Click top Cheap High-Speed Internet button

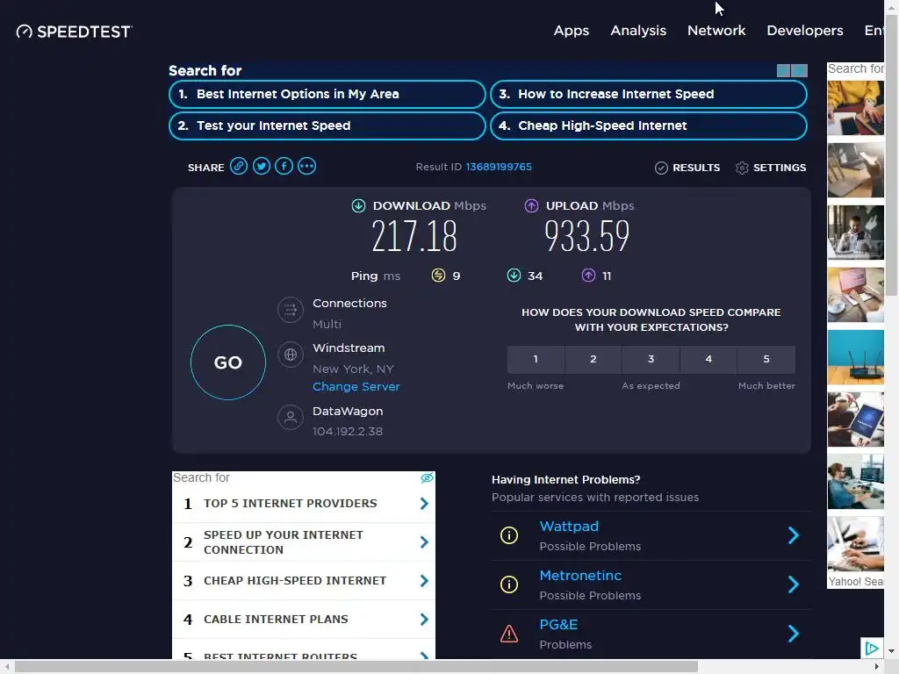[649, 125]
